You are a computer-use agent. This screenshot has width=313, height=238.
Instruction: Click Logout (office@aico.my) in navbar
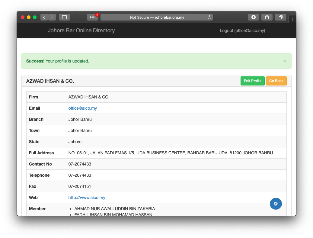[242, 31]
